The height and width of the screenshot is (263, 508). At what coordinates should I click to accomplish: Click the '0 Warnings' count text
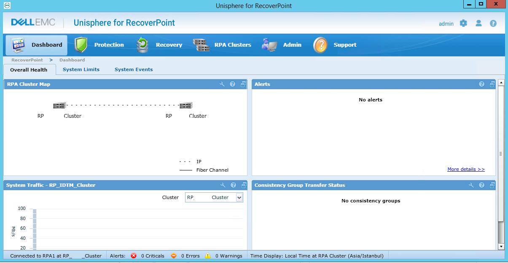(x=229, y=255)
